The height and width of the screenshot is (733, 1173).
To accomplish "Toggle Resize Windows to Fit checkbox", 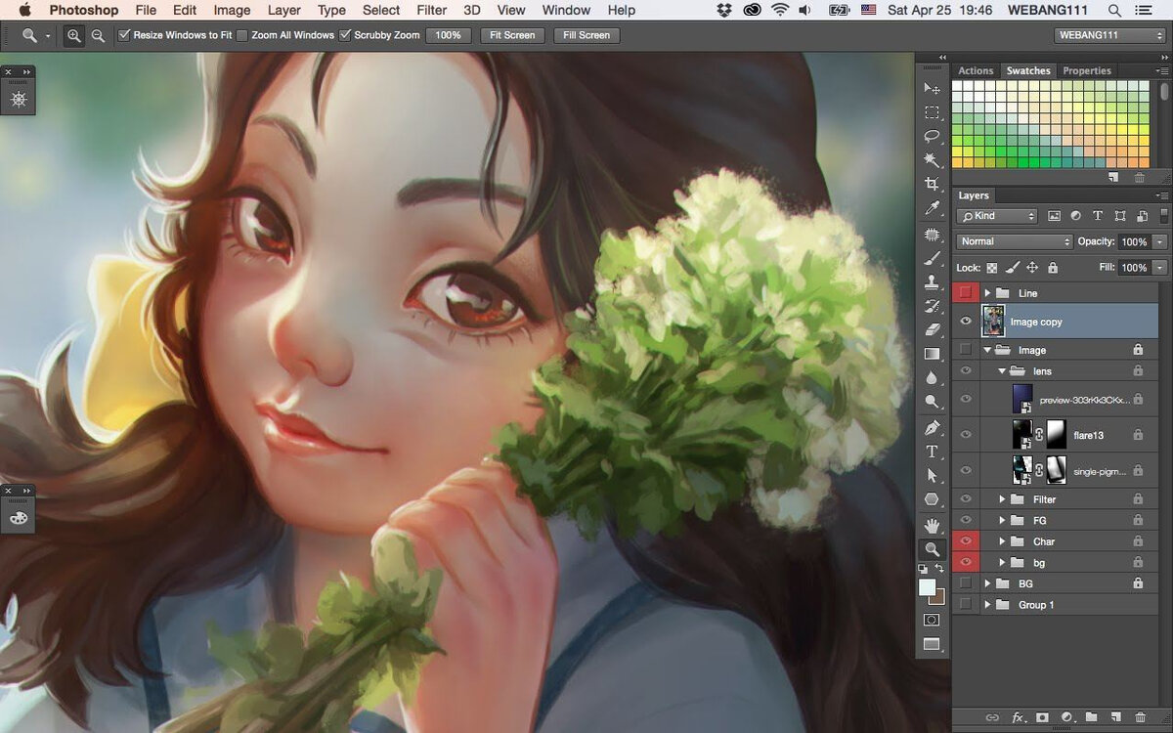I will pyautogui.click(x=124, y=35).
